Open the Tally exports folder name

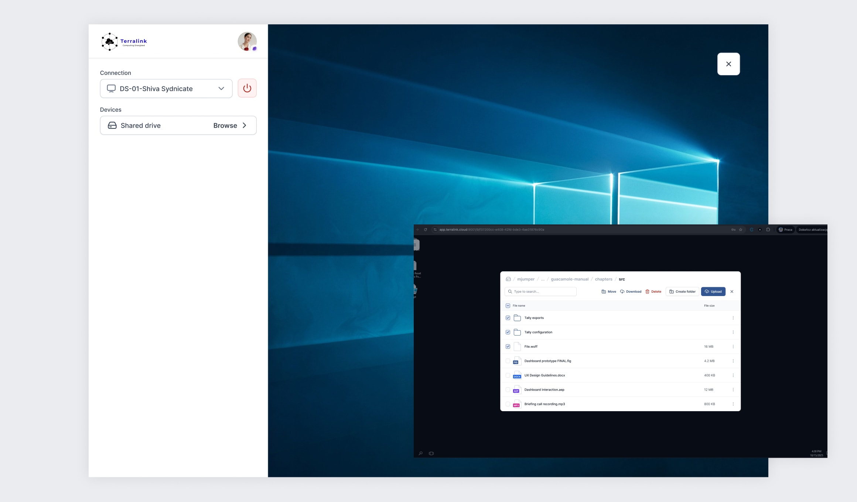534,318
